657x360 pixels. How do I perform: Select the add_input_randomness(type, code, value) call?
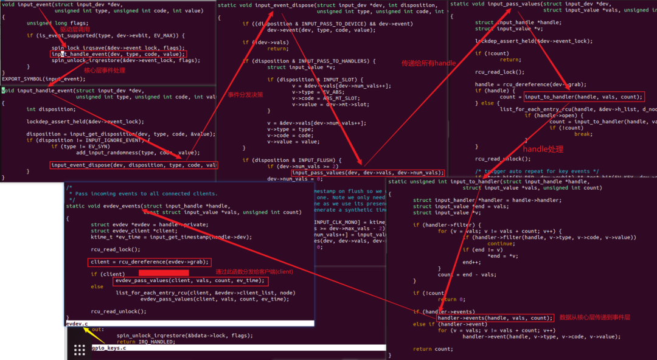coord(138,153)
